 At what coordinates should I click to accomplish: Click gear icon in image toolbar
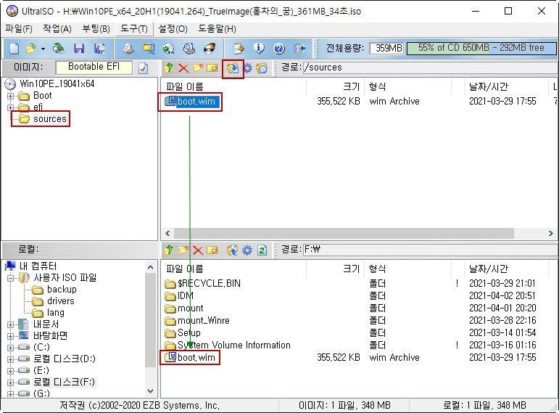[x=247, y=68]
